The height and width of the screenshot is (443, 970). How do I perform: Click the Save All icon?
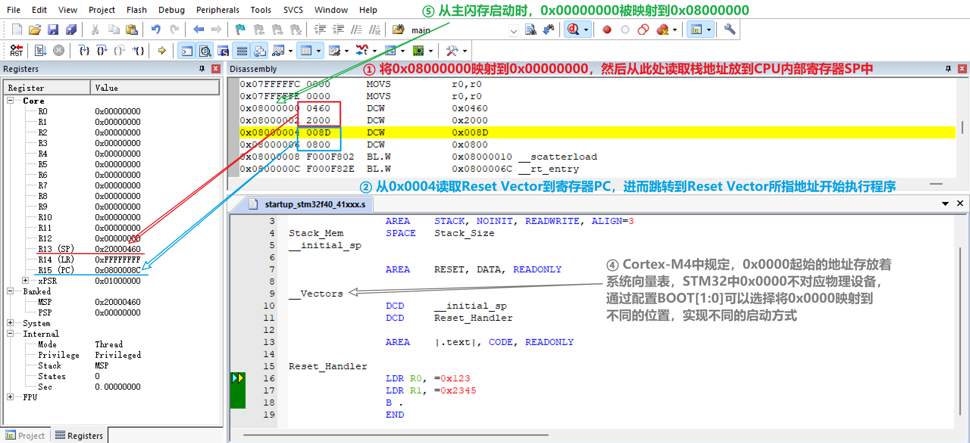[x=71, y=30]
